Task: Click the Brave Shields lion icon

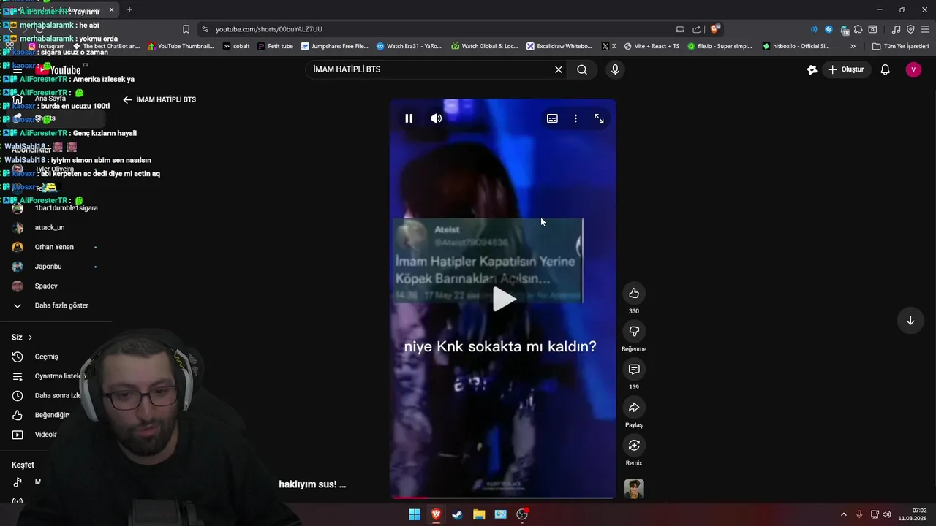Action: click(714, 29)
